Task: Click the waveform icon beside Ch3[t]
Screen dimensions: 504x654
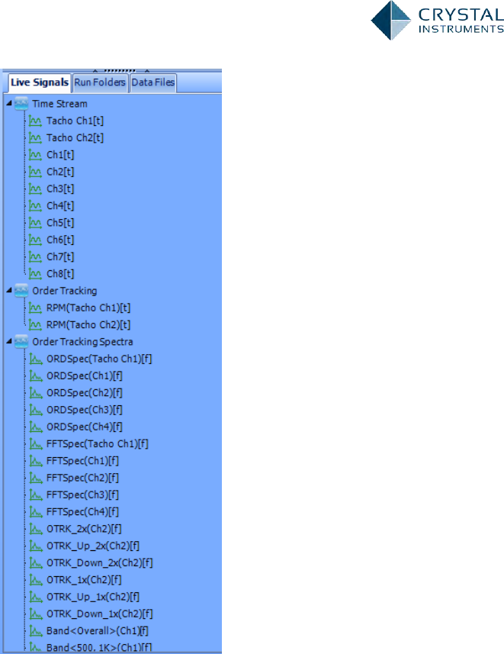Action: 35,189
